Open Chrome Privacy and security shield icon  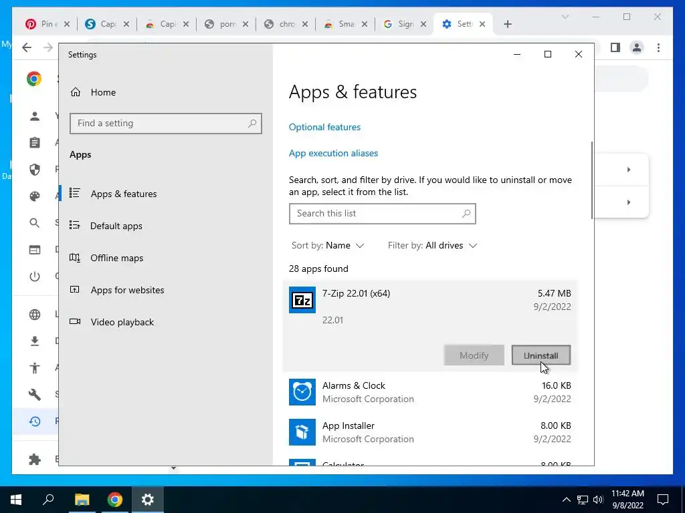[x=35, y=169]
